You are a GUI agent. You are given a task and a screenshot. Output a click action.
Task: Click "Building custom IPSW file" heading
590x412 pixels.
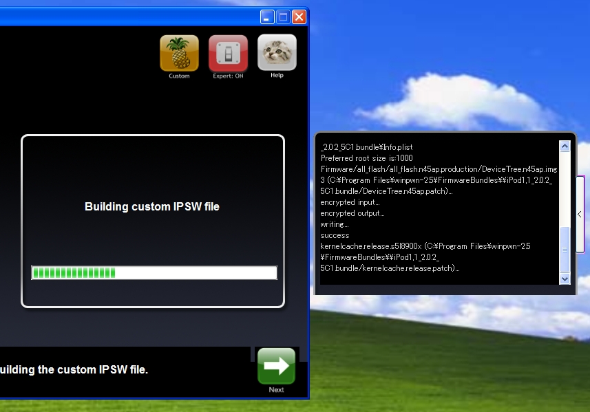152,206
